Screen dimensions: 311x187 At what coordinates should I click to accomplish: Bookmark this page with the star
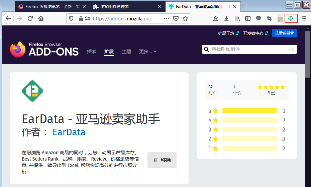point(185,18)
